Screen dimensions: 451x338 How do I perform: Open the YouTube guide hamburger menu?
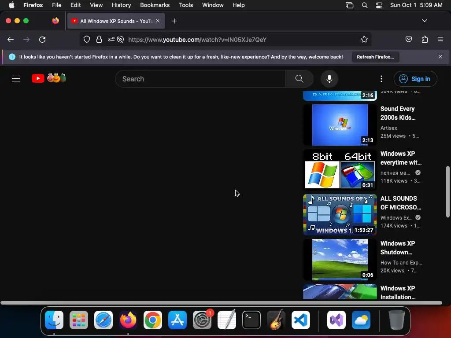click(x=16, y=78)
